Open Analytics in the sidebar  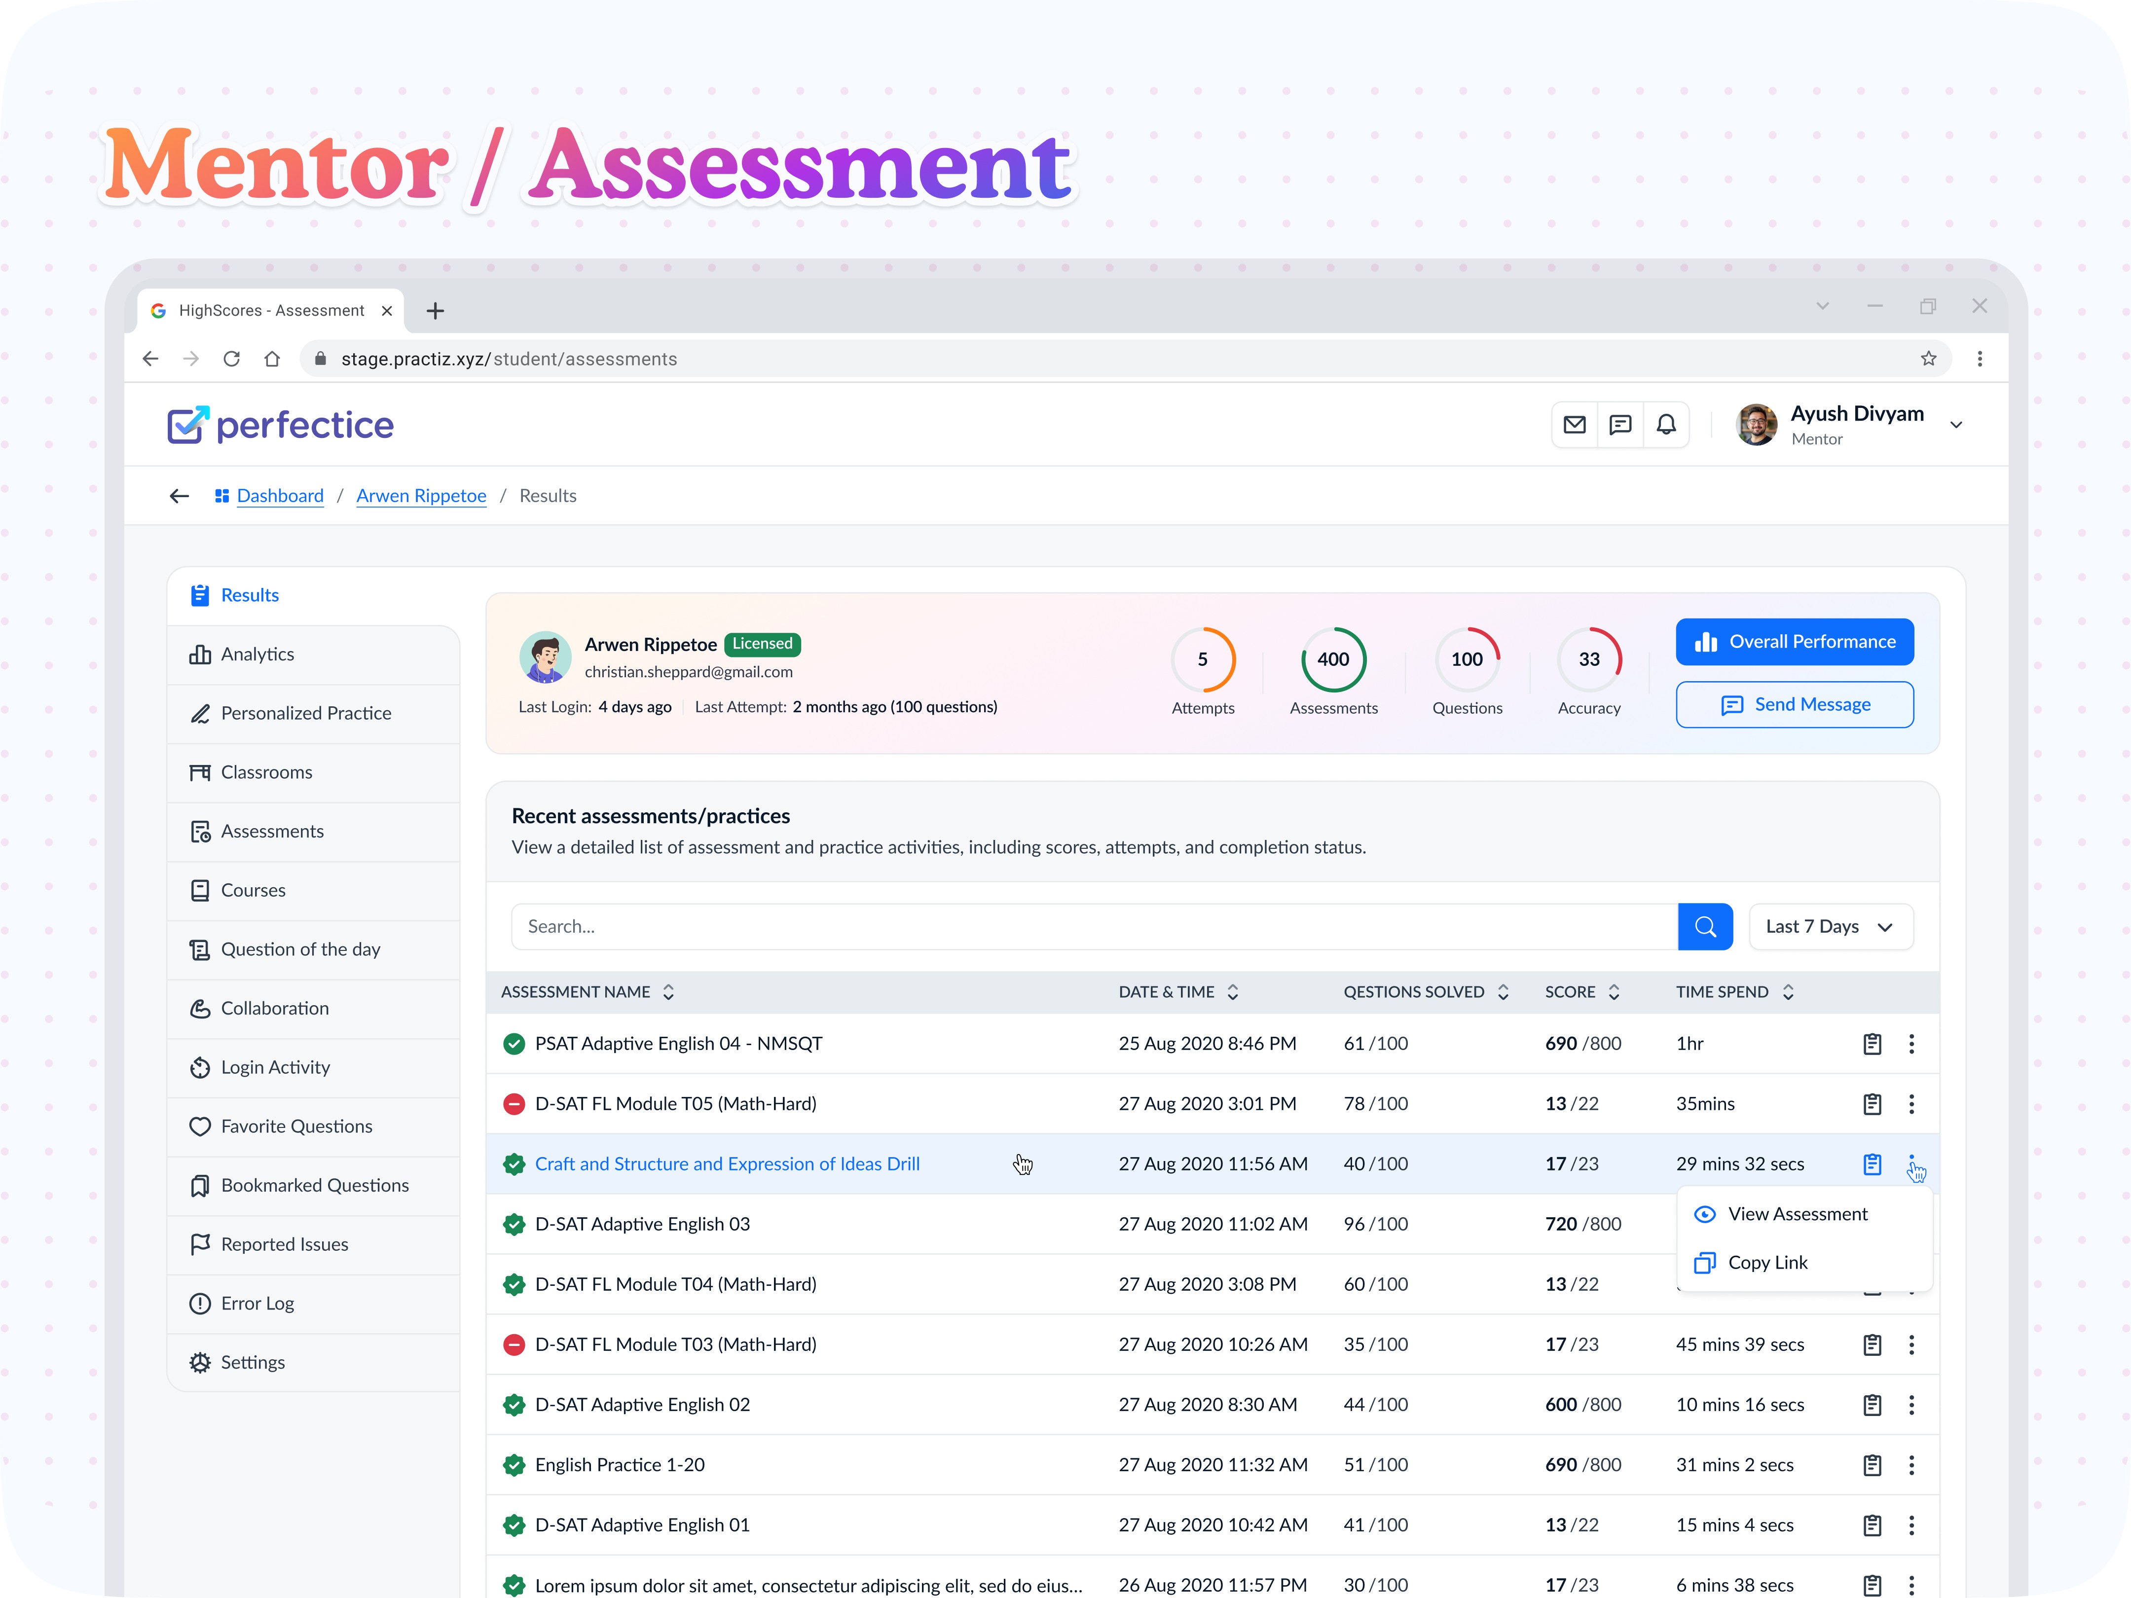(x=257, y=655)
